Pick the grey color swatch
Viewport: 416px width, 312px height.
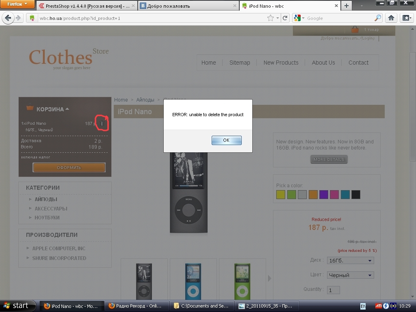pos(302,195)
